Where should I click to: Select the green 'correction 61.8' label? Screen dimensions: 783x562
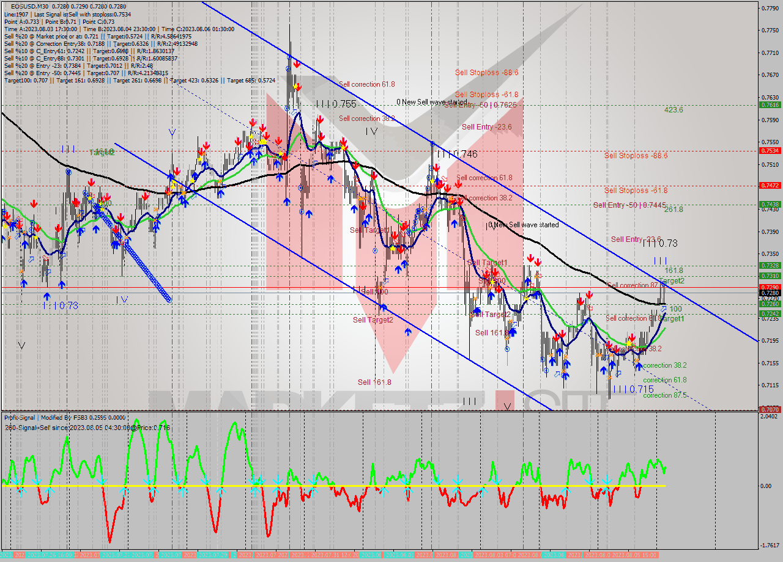(665, 380)
